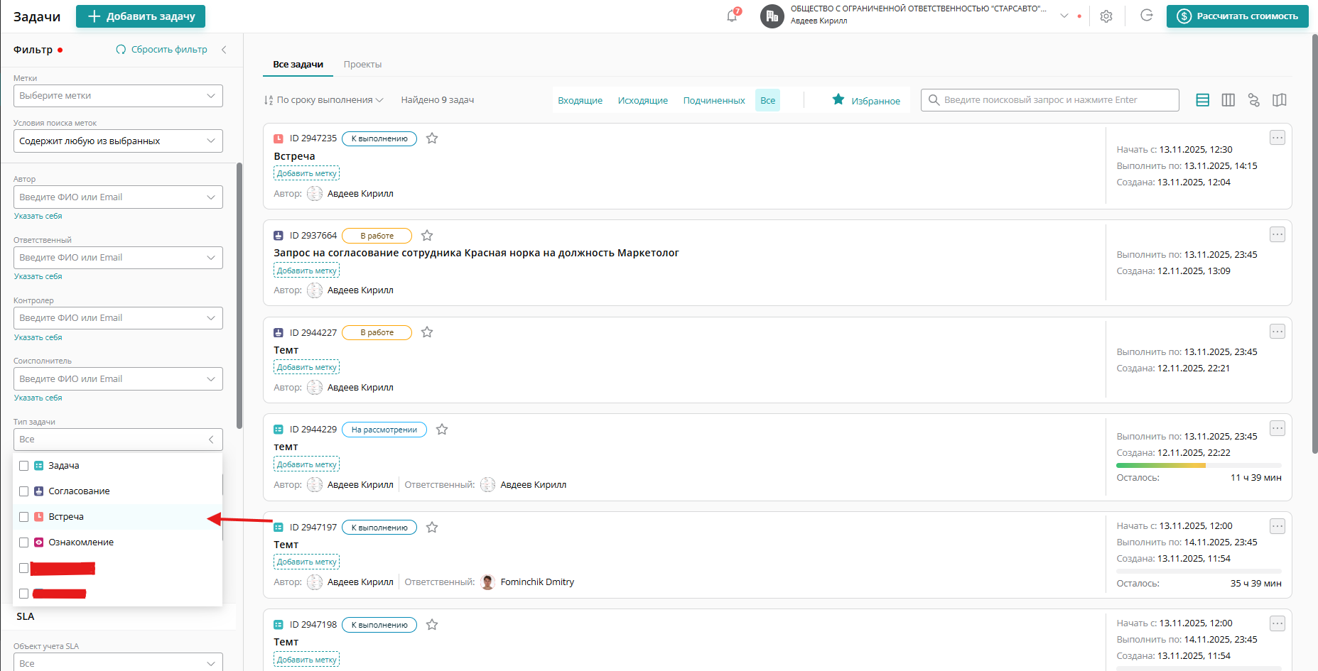The height and width of the screenshot is (671, 1318).
Task: Click the filter panel vertical scrollbar
Action: click(x=239, y=295)
